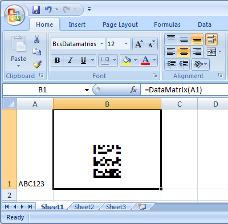Redo the last action
The image size is (228, 224).
click(67, 9)
